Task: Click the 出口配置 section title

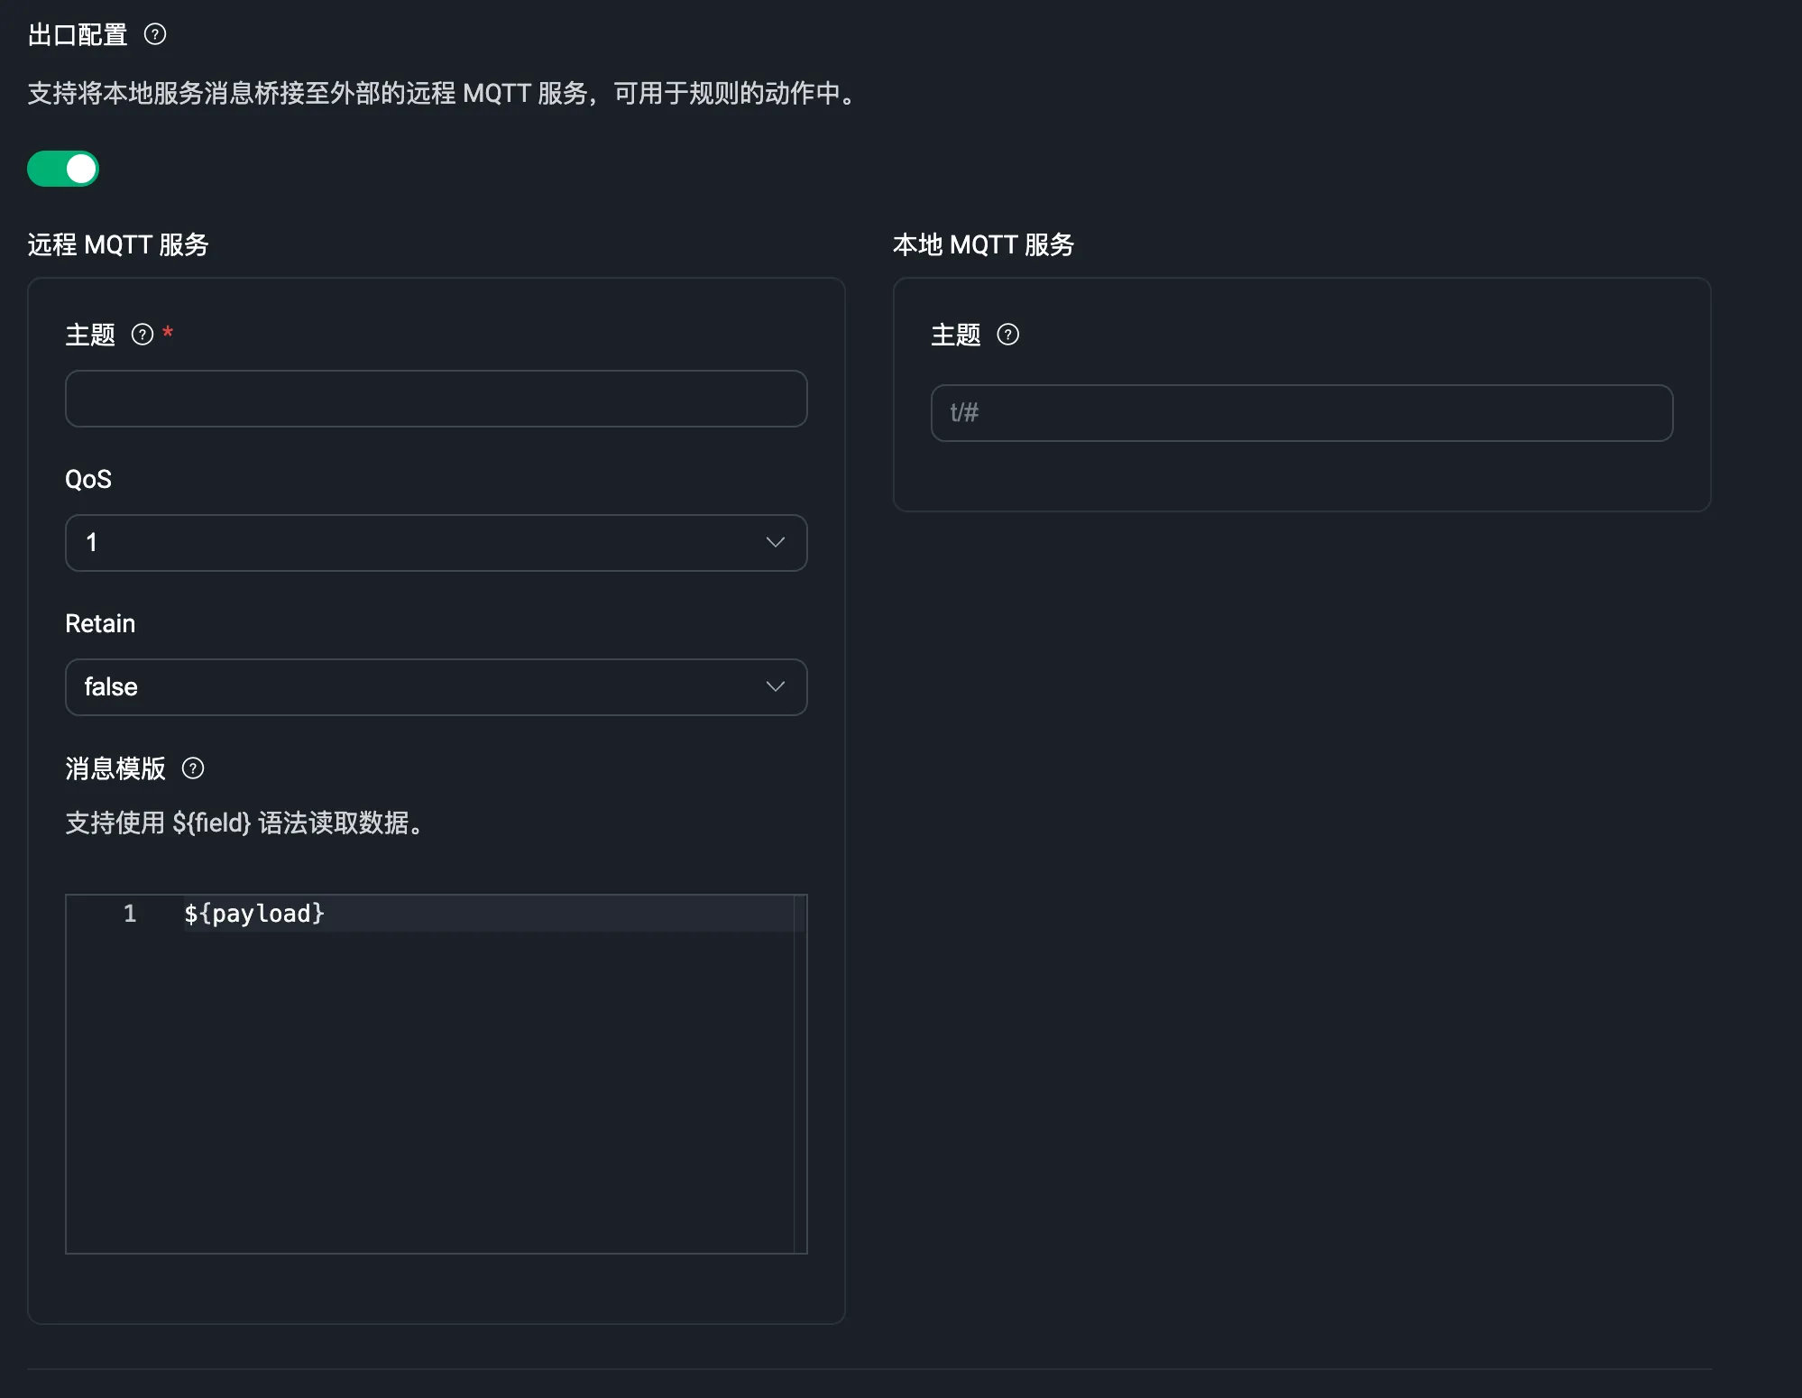Action: pos(78,34)
